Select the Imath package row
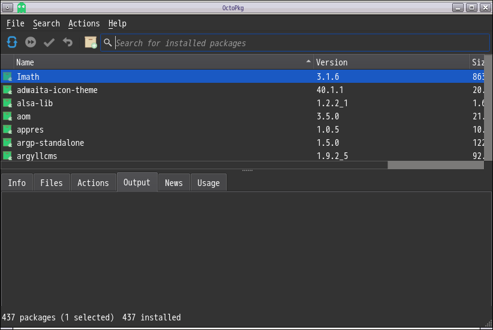493x330 pixels. point(242,76)
